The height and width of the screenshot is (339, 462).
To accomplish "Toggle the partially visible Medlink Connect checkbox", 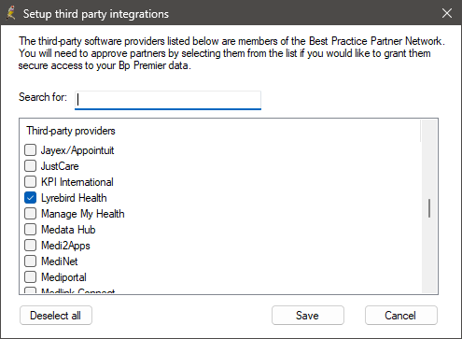I will (30, 290).
